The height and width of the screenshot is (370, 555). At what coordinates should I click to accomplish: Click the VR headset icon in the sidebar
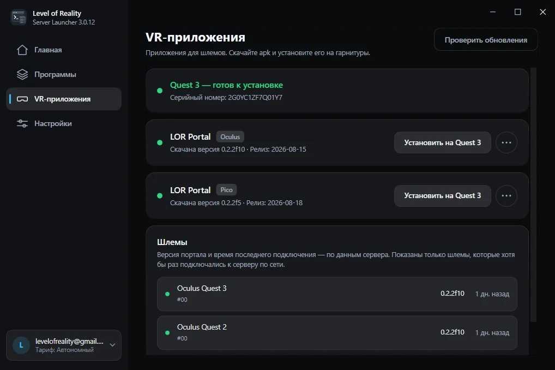tap(22, 99)
